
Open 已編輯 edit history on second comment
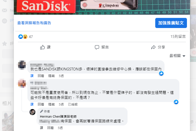pos(73,104)
